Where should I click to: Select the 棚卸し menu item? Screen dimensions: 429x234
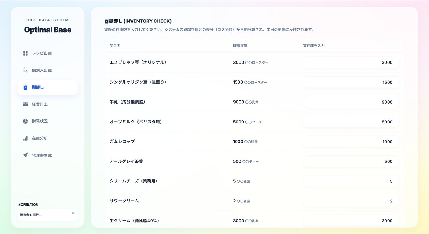47,87
